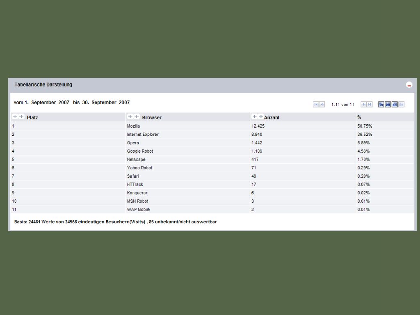Click rank number 10 in Platz column
This screenshot has width=420, height=315.
14,201
